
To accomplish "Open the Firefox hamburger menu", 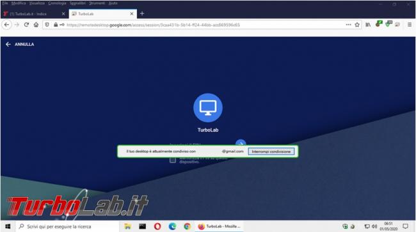I will (x=410, y=25).
